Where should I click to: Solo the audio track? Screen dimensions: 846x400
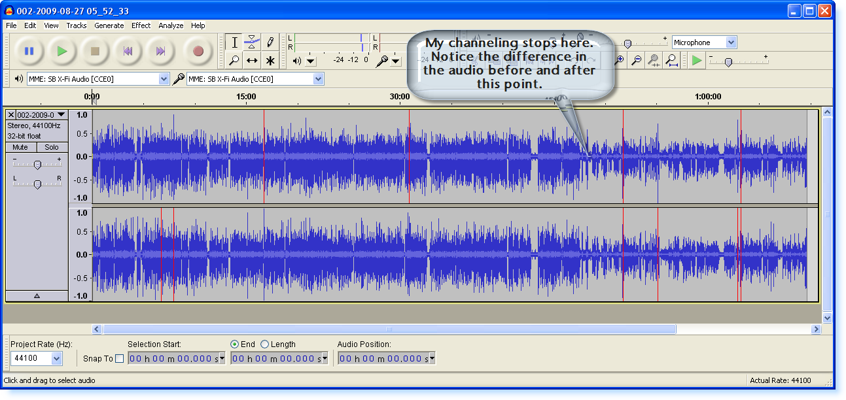click(52, 147)
